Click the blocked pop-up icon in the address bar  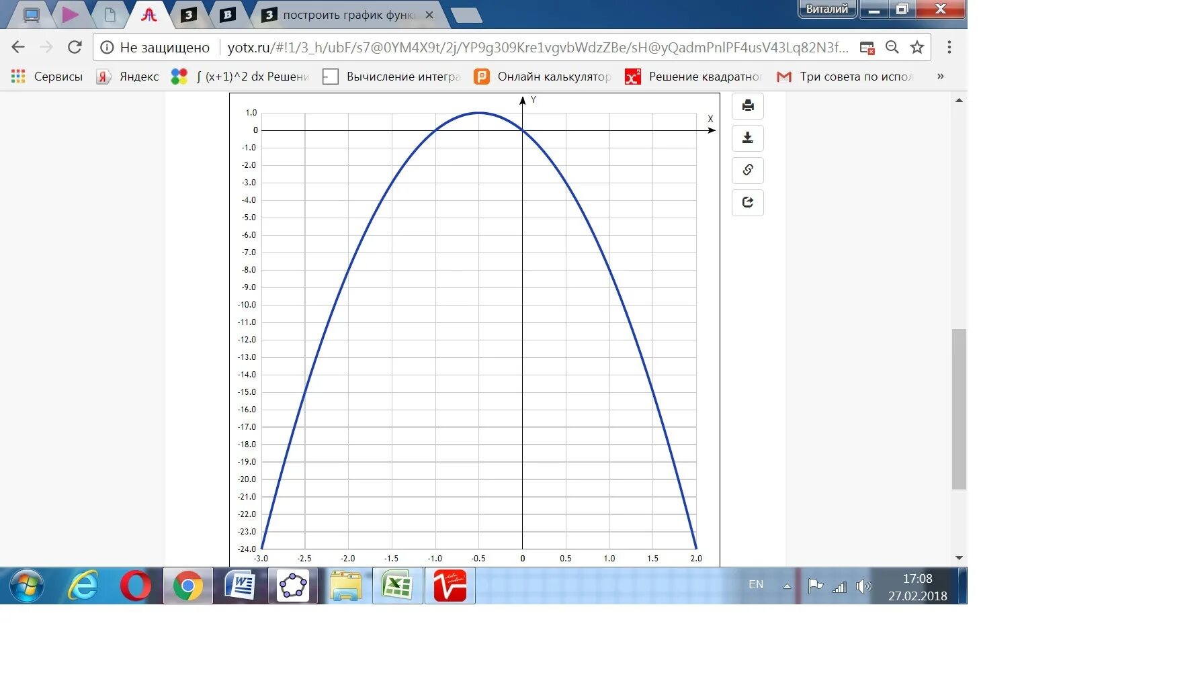(867, 48)
